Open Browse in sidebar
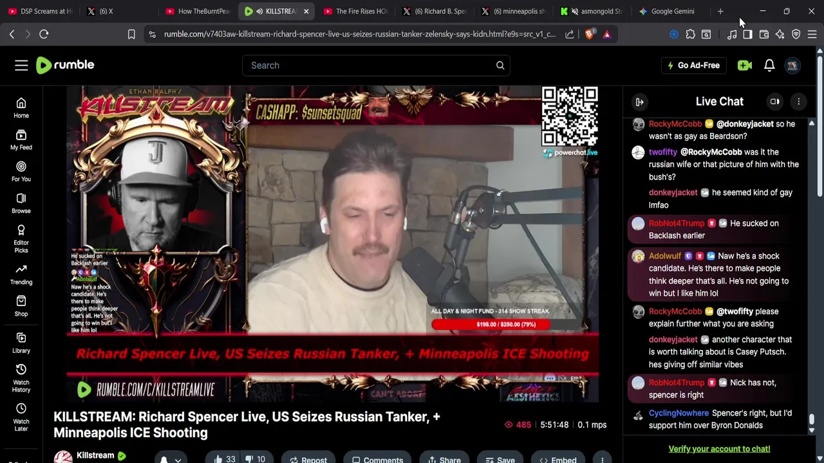The width and height of the screenshot is (824, 463). click(x=21, y=203)
